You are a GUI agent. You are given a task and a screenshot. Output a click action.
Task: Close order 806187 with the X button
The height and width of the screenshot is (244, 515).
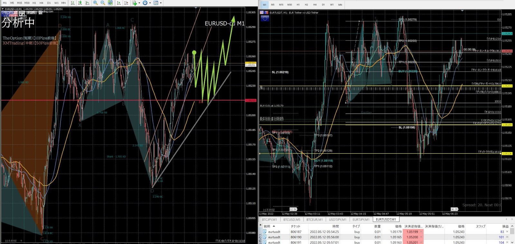point(507,232)
